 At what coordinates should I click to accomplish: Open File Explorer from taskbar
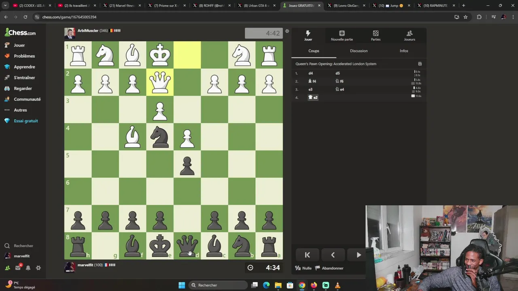click(x=278, y=285)
